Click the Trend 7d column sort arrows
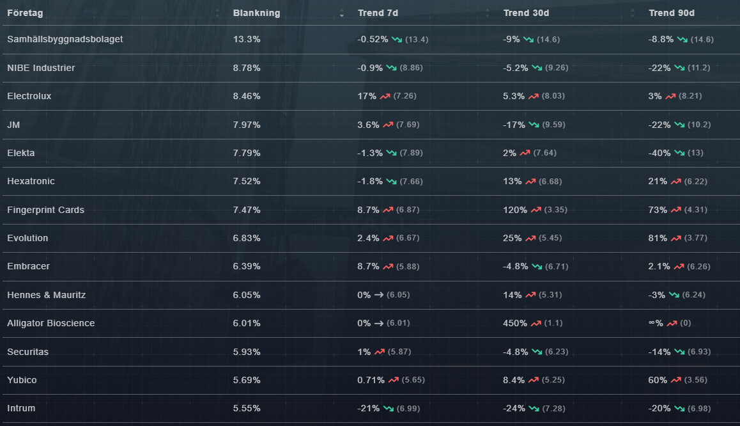Screen dimensions: 740x426 [488, 13]
